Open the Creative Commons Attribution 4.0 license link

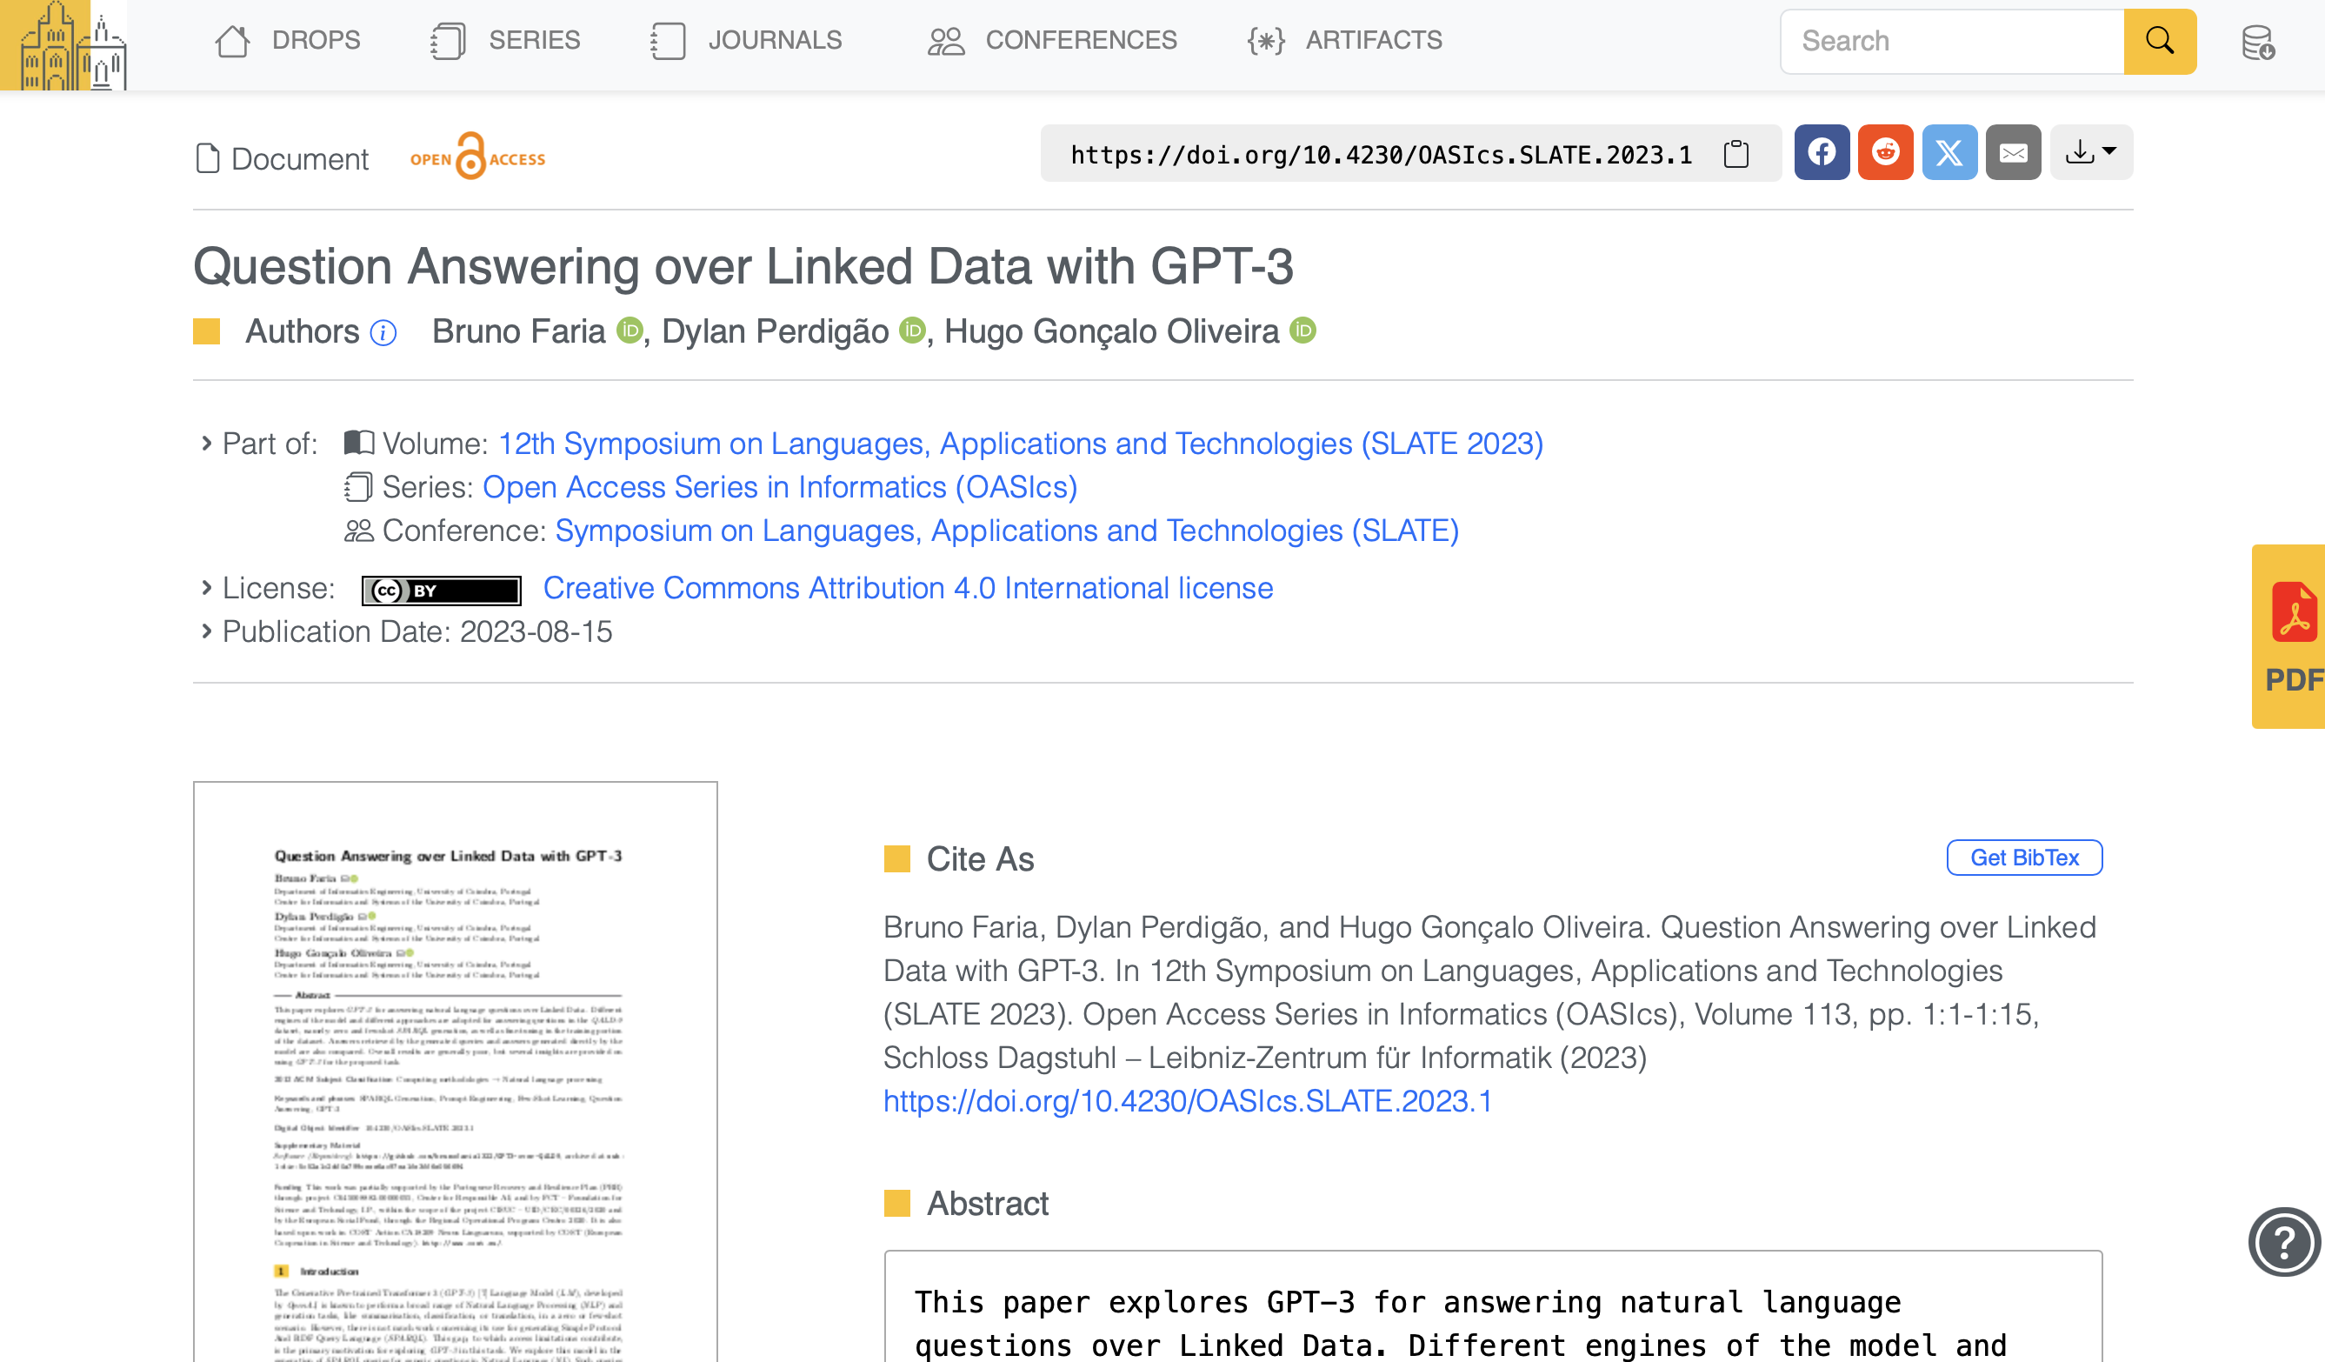point(908,588)
